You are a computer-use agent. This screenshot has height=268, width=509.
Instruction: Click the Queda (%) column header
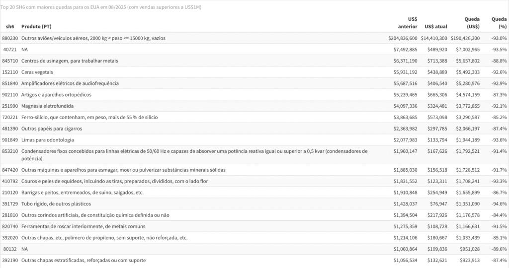499,23
